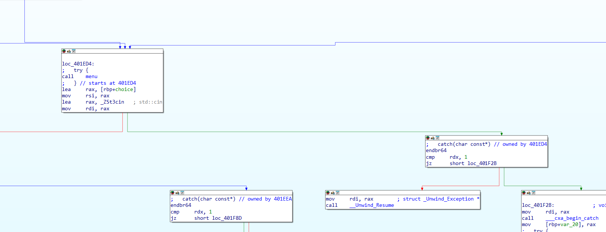Select the loc_401ED4: label
The width and height of the screenshot is (606, 232).
(78, 64)
